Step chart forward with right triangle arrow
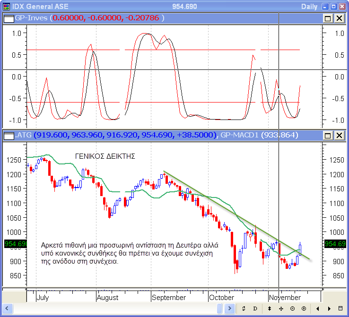 pyautogui.click(x=328, y=308)
